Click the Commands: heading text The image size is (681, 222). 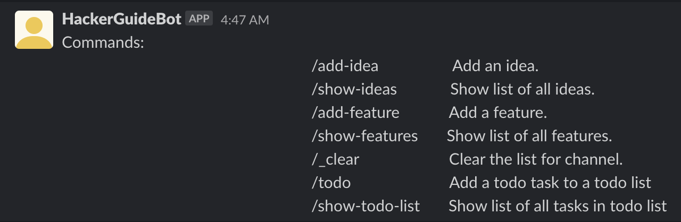(103, 42)
